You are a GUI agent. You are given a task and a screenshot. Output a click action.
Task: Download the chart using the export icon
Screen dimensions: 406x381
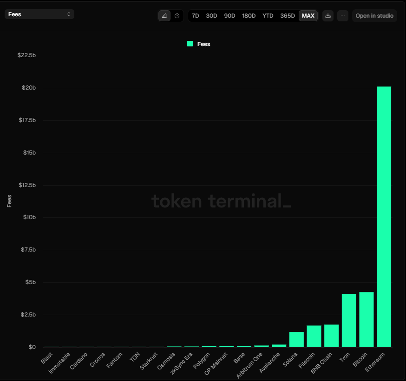click(x=327, y=15)
